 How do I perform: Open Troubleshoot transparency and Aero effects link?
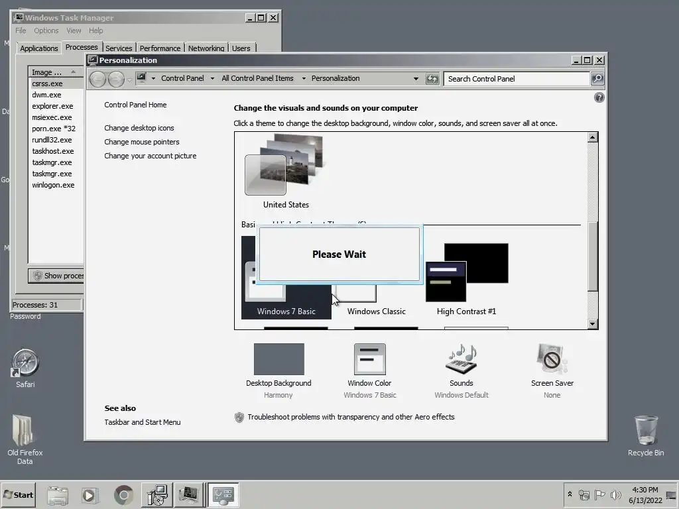pos(351,417)
